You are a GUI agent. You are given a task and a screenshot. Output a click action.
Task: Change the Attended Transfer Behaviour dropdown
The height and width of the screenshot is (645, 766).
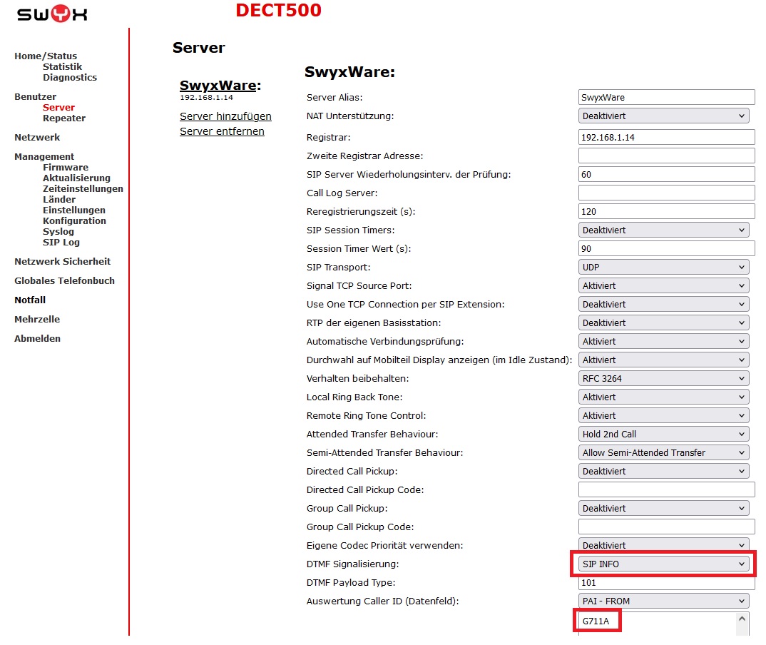[x=663, y=434]
